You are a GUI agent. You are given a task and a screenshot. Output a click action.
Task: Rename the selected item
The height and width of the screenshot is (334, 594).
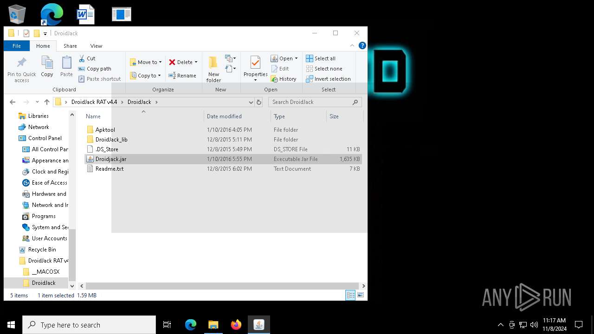(x=182, y=76)
